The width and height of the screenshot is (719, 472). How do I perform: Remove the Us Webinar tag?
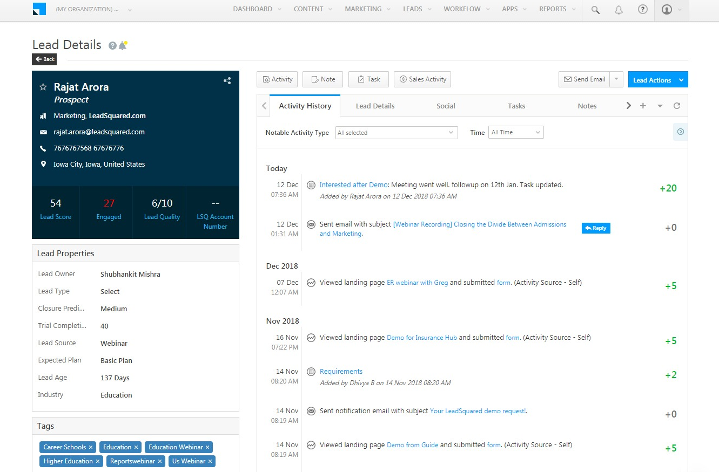(210, 461)
